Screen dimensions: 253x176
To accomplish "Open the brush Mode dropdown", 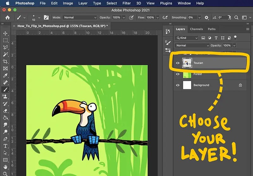I will coord(80,18).
